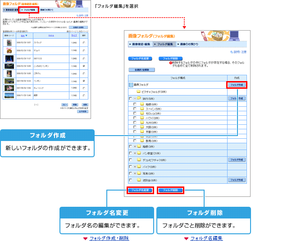Open 画像のお預かり tab in right panel
Image resolution: width=292 pixels, height=241 pixels.
pos(188,44)
